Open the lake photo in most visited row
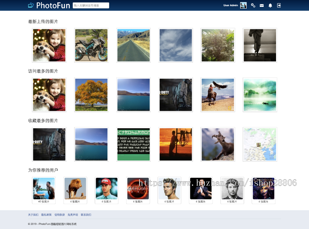Screen dimensions: 309x229 click(134, 95)
